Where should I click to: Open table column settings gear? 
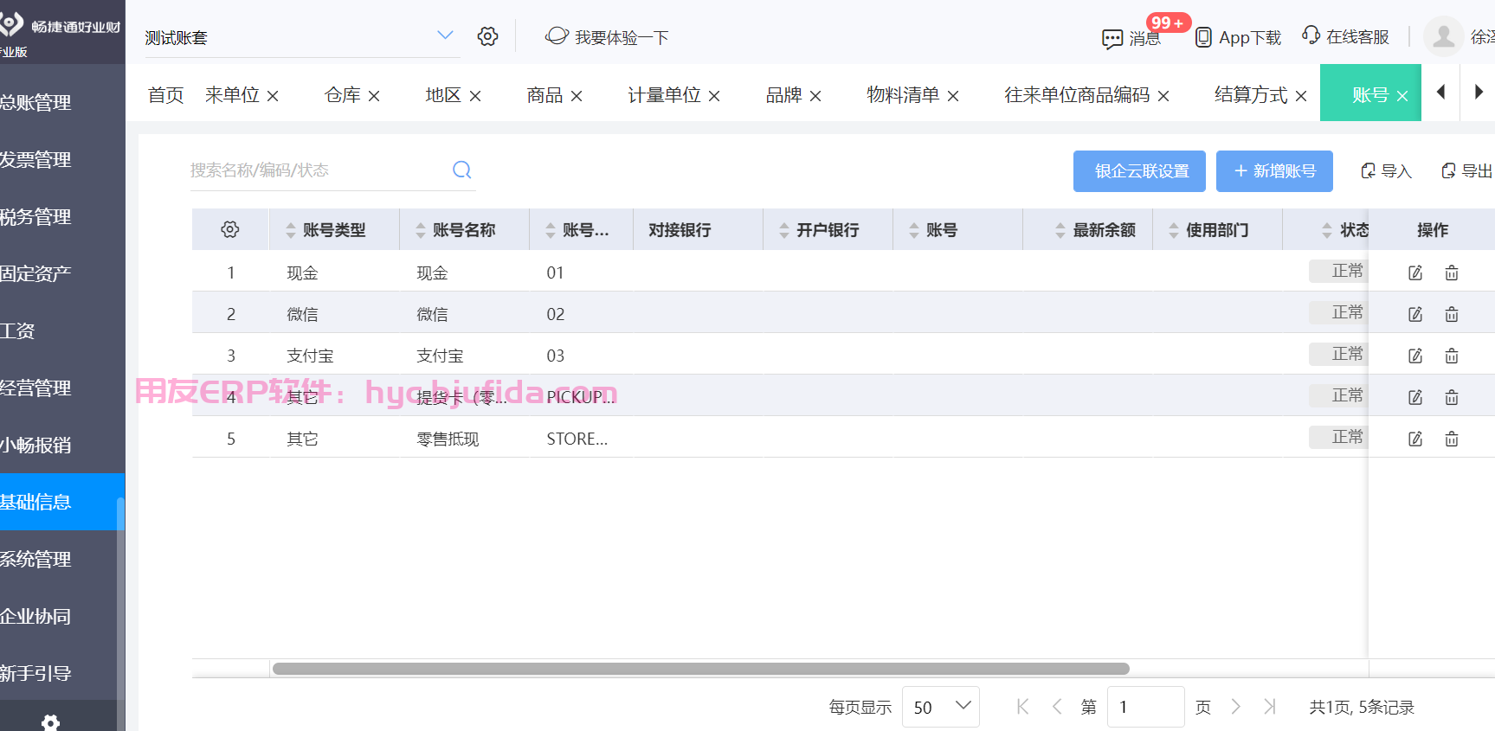coord(230,229)
